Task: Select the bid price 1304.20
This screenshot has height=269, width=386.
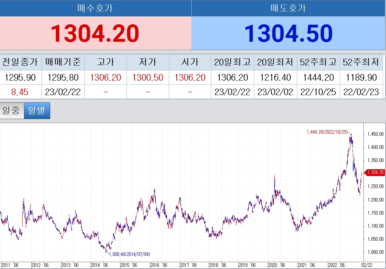Action: pos(95,33)
